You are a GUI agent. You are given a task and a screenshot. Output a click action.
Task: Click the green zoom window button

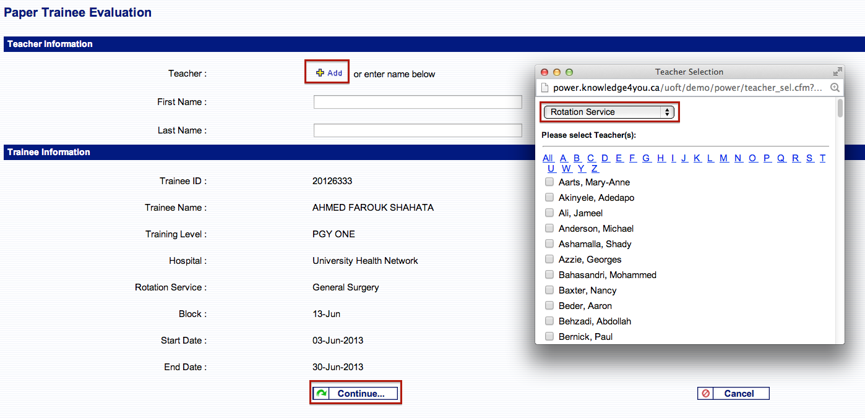(x=569, y=72)
